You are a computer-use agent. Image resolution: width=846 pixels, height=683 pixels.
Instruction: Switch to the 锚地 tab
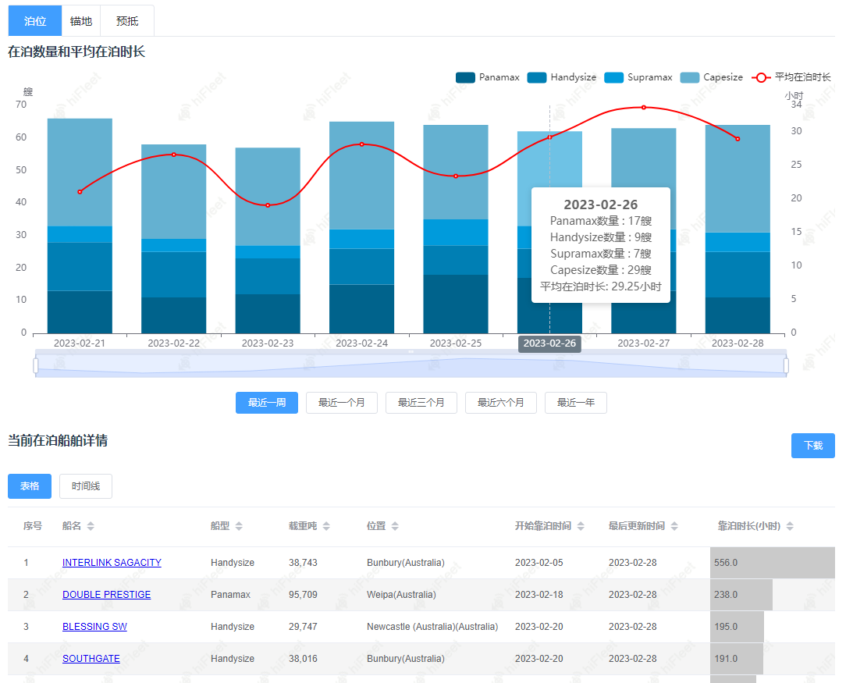(x=81, y=21)
